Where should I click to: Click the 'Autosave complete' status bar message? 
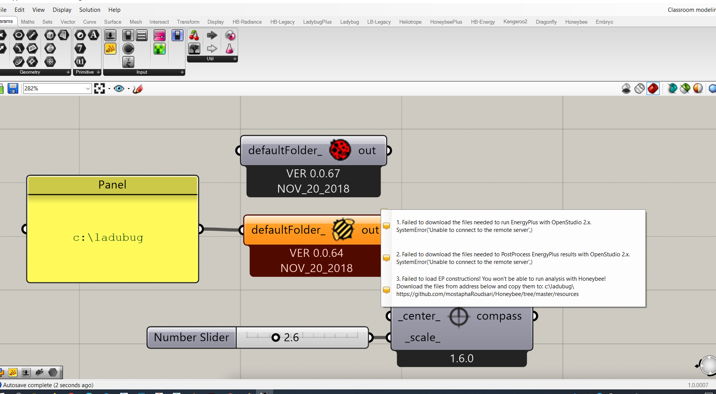pos(48,385)
